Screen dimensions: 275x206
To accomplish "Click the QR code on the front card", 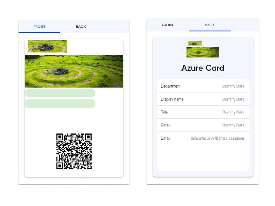I will coord(74,151).
